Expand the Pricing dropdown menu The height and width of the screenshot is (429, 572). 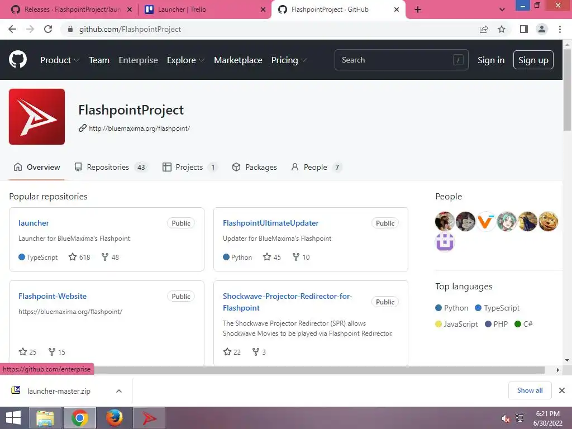click(289, 60)
